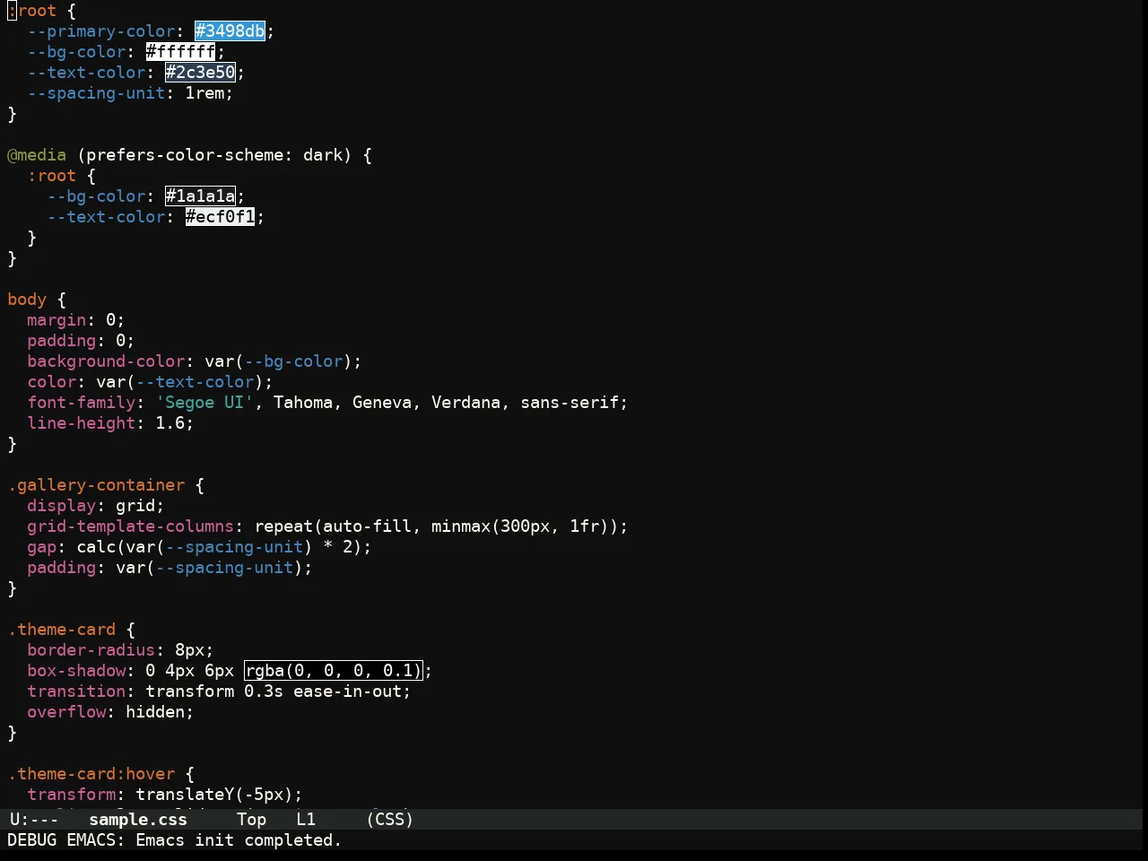The height and width of the screenshot is (861, 1148).
Task: Select the #1a1a1a dark background value
Action: pyautogui.click(x=201, y=196)
